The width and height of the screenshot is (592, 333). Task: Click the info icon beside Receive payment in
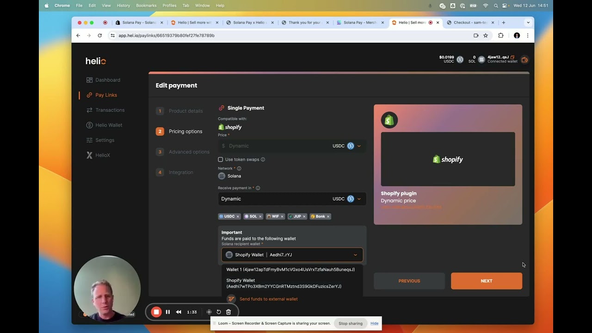[258, 188]
